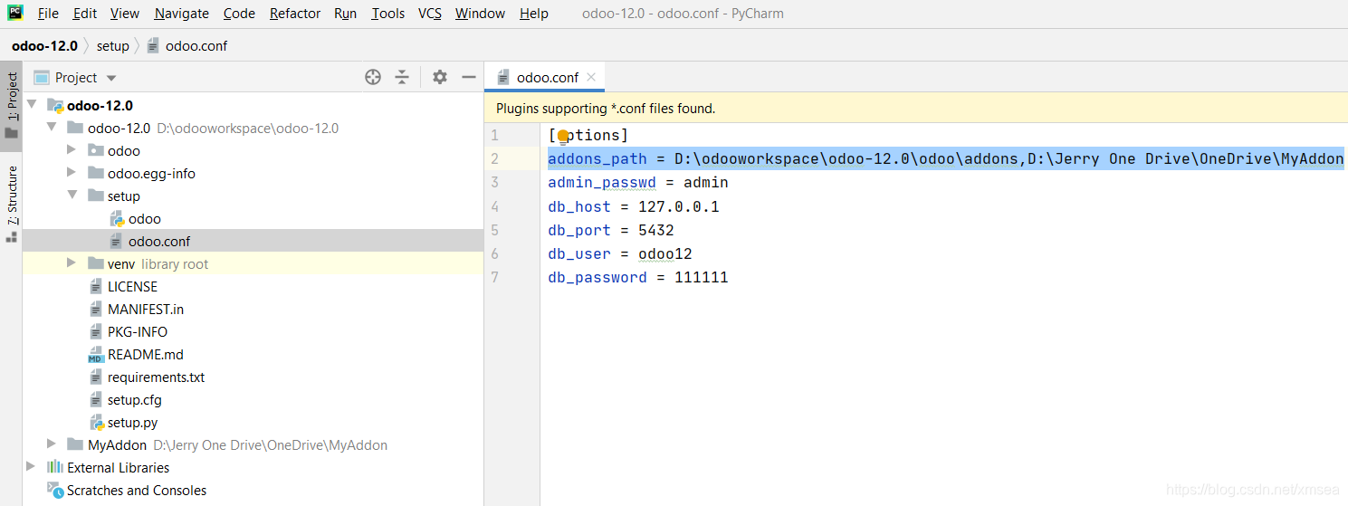This screenshot has height=506, width=1348.
Task: Open the Window menu
Action: click(480, 14)
